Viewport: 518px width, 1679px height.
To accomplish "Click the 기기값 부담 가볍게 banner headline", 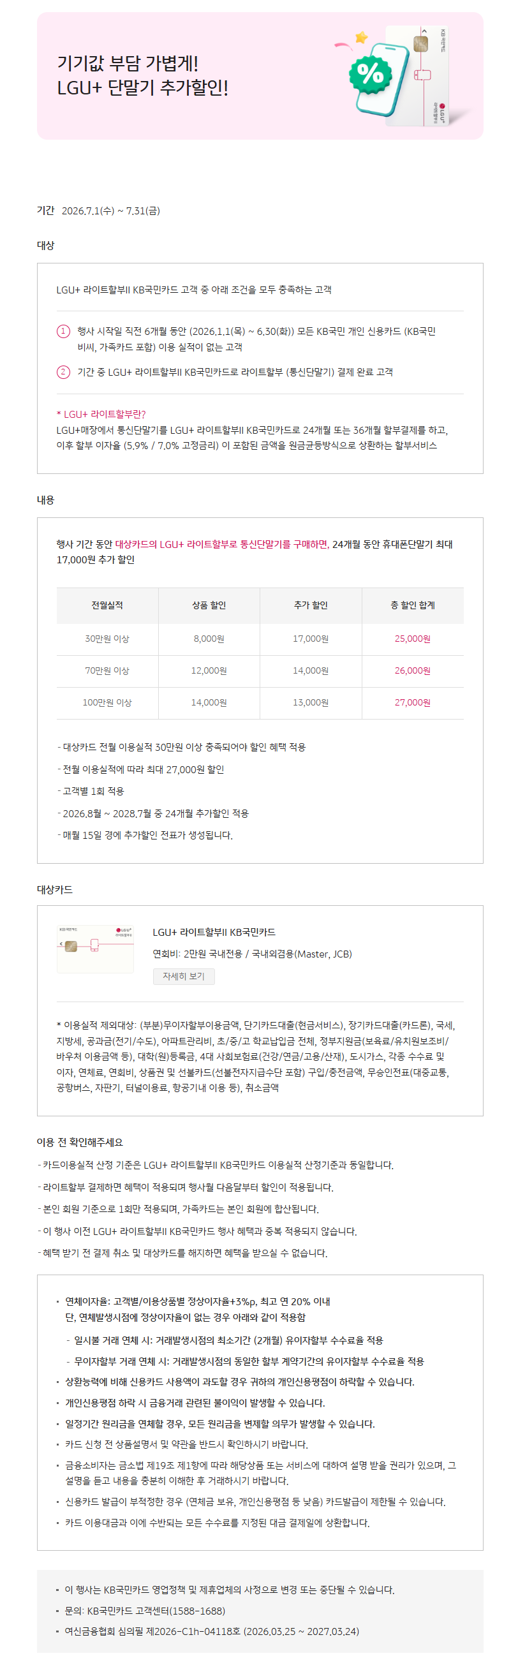I will pos(128,63).
